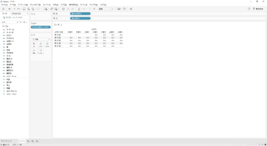Click the Color (色) marks card button

click(34, 45)
